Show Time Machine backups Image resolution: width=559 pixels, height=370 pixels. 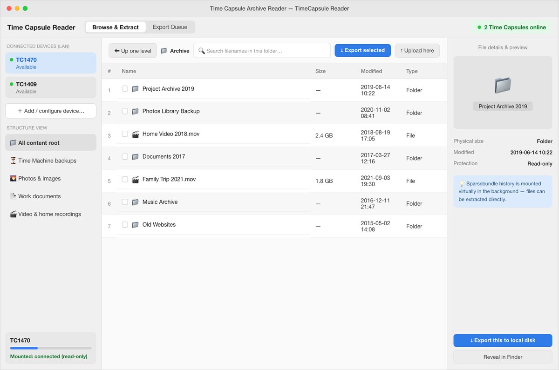(x=51, y=161)
